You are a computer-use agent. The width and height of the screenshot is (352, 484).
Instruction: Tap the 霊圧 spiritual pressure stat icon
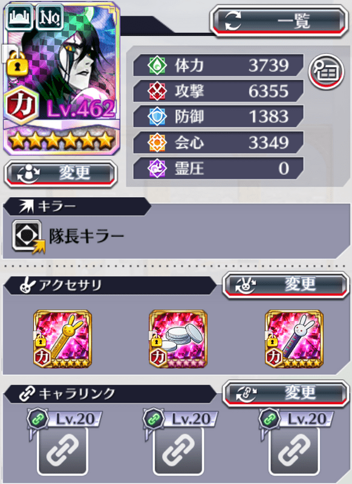[x=157, y=169]
